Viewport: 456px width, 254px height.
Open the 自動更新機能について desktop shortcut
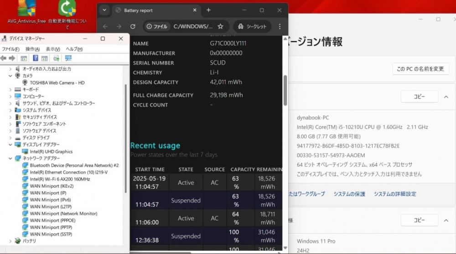tap(67, 15)
